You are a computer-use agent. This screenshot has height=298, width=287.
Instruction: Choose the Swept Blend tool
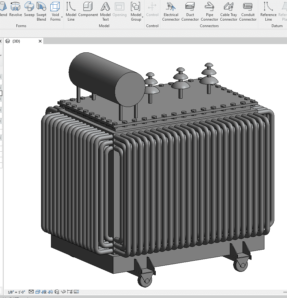pyautogui.click(x=41, y=11)
